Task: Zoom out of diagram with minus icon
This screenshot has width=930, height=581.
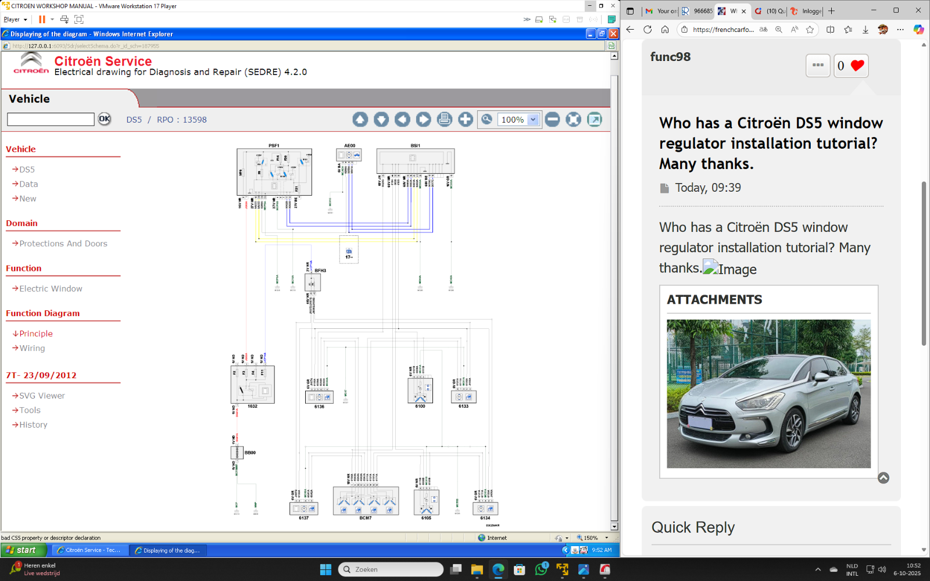Action: coord(553,119)
